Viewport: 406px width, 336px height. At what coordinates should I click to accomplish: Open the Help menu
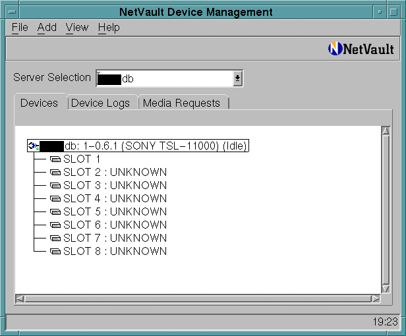(109, 28)
